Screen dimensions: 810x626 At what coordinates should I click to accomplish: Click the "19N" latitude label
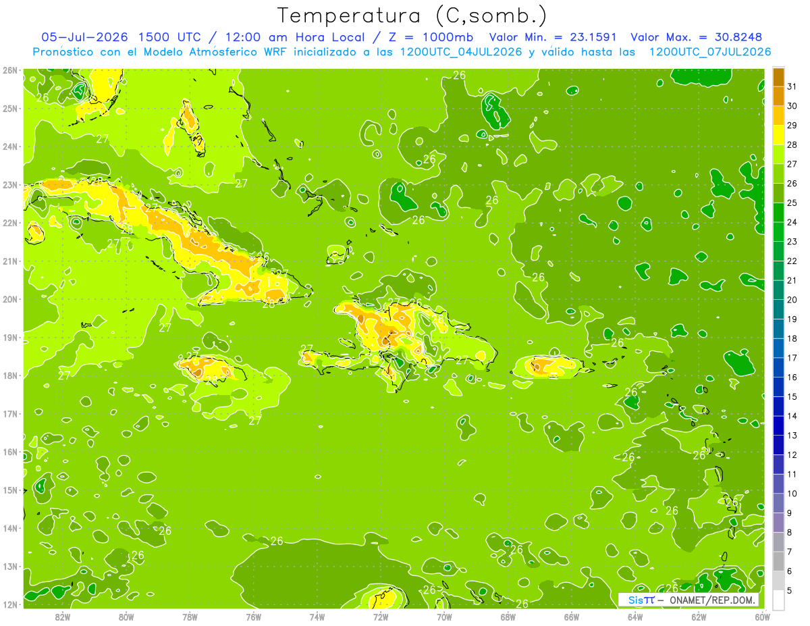(x=9, y=338)
